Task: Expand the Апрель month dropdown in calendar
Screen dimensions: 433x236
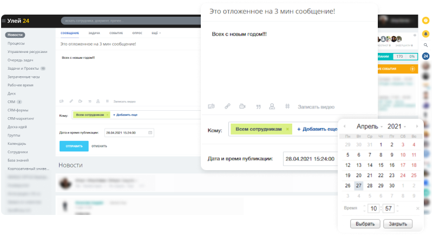Action: pos(369,126)
